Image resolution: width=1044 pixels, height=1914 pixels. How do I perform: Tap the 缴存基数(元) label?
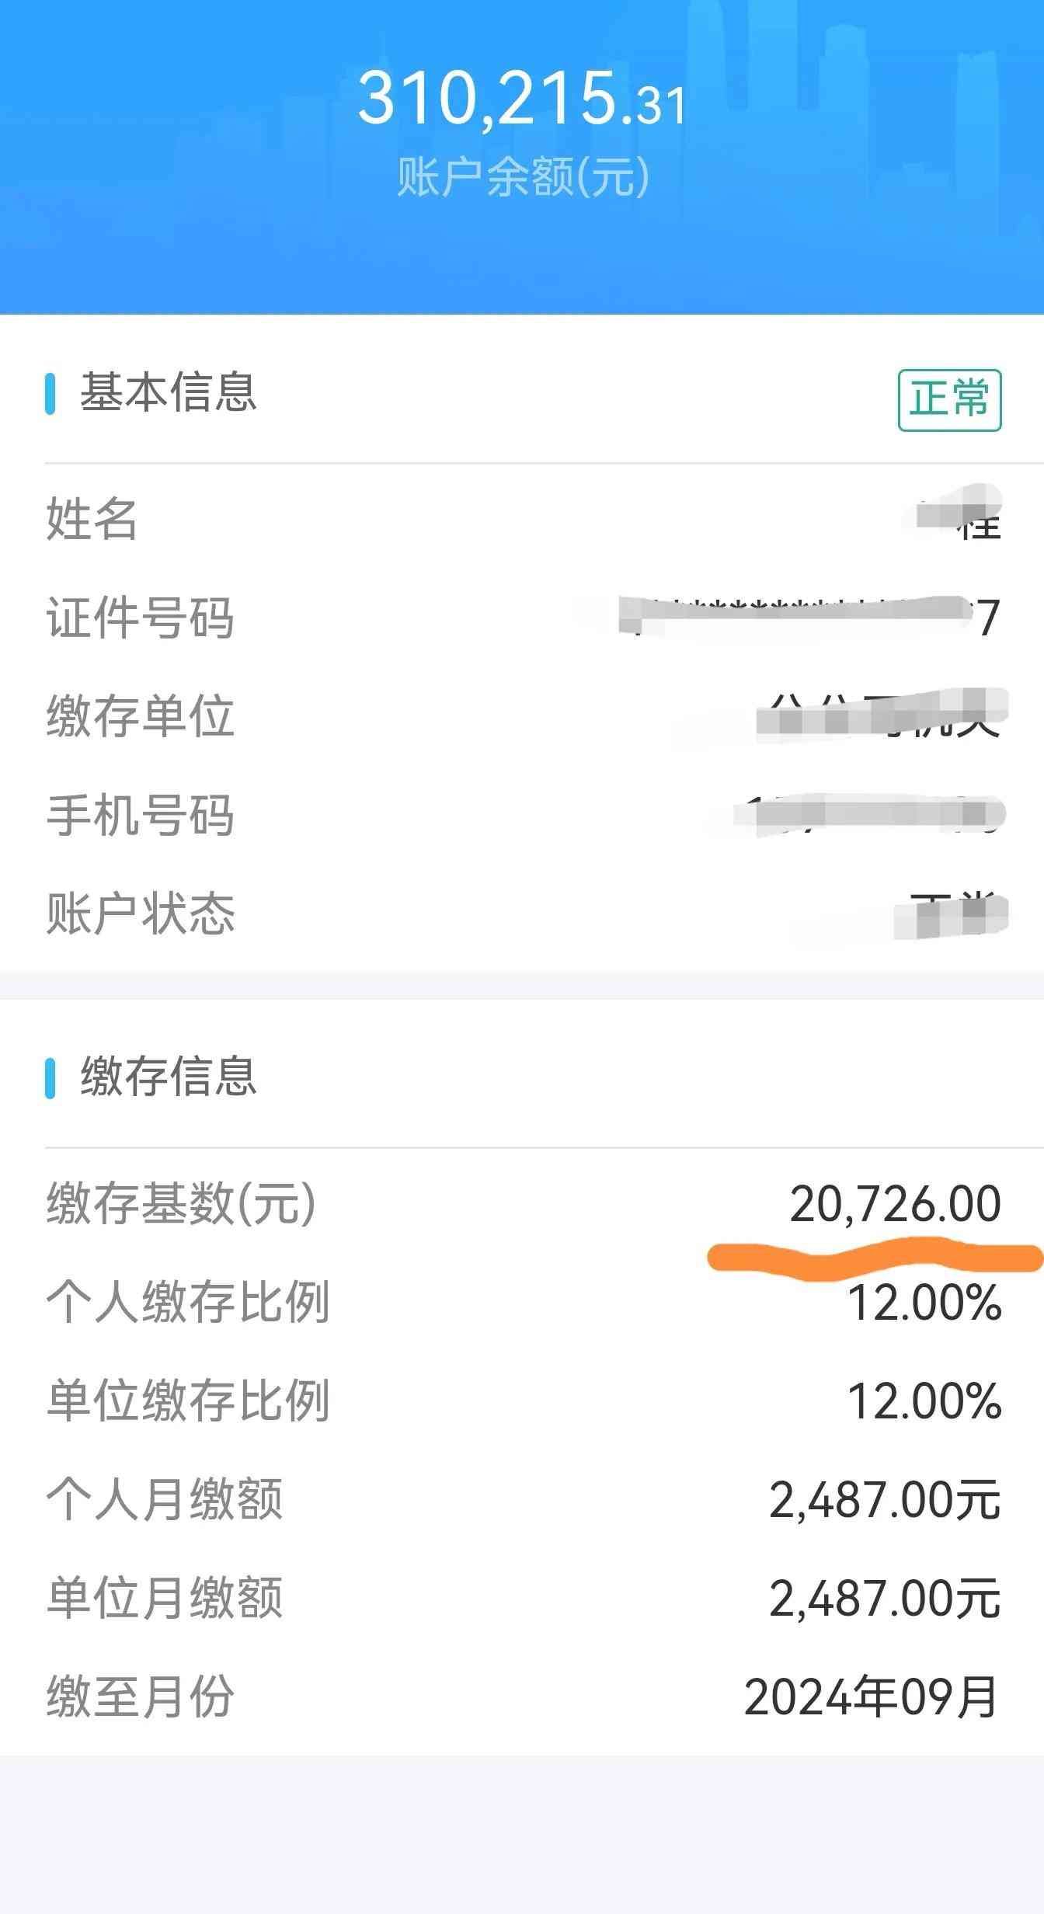(x=181, y=1204)
